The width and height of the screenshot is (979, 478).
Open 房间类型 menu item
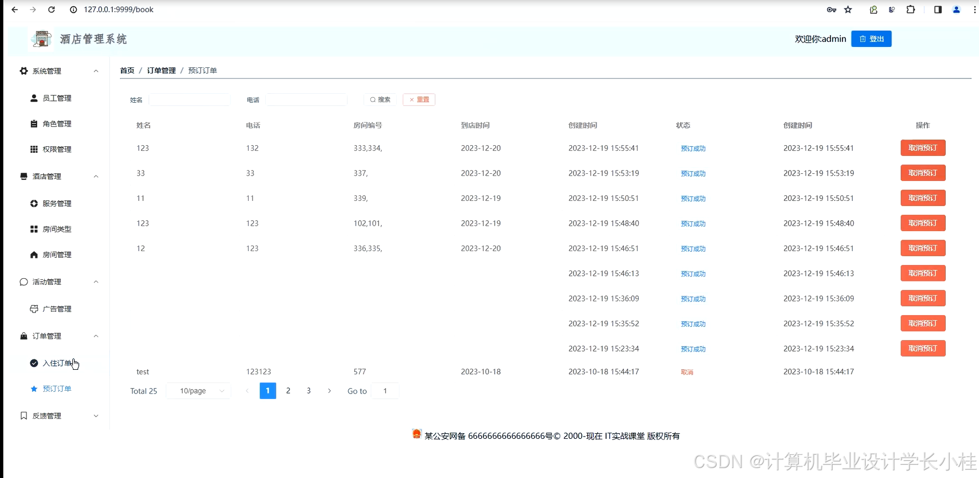click(x=57, y=229)
